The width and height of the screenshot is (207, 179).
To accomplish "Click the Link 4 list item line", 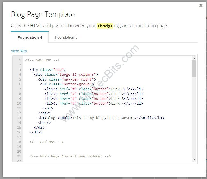I will [x=94, y=103].
